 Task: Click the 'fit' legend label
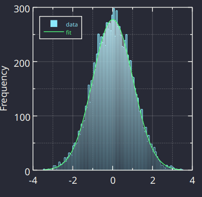tap(68, 33)
